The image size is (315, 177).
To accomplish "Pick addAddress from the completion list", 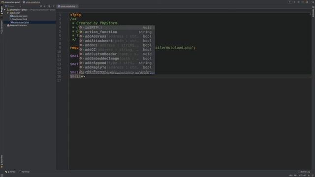I will [x=117, y=36].
